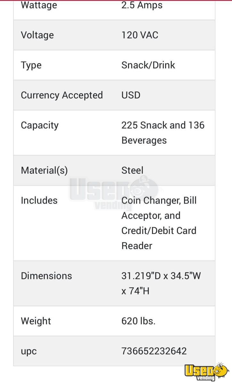Click the USD currency value
Viewport: 232px width, 384px height.
point(131,95)
